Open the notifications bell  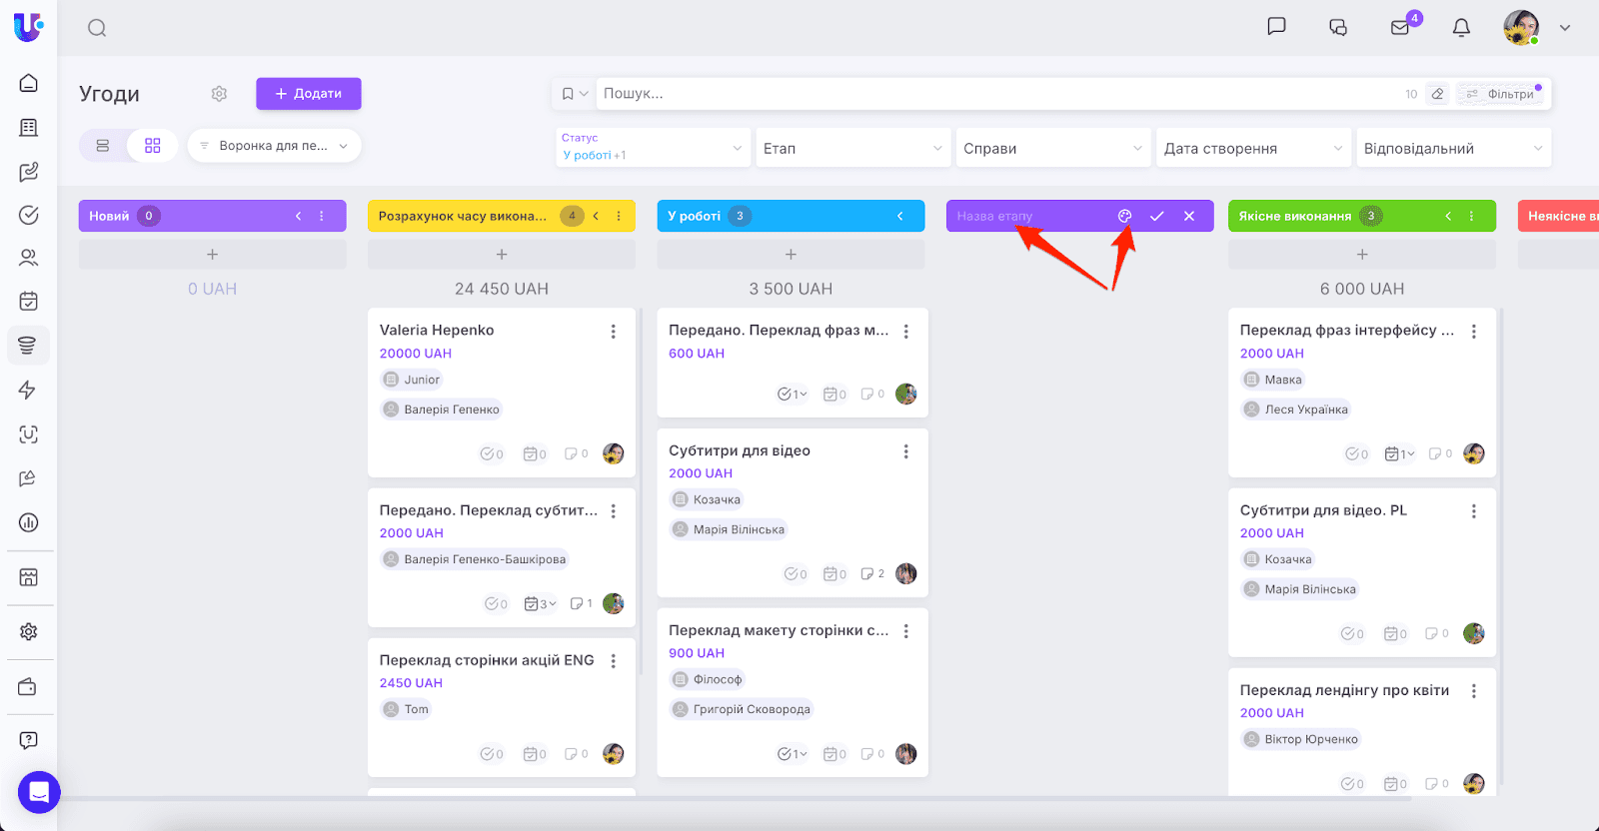(1461, 27)
